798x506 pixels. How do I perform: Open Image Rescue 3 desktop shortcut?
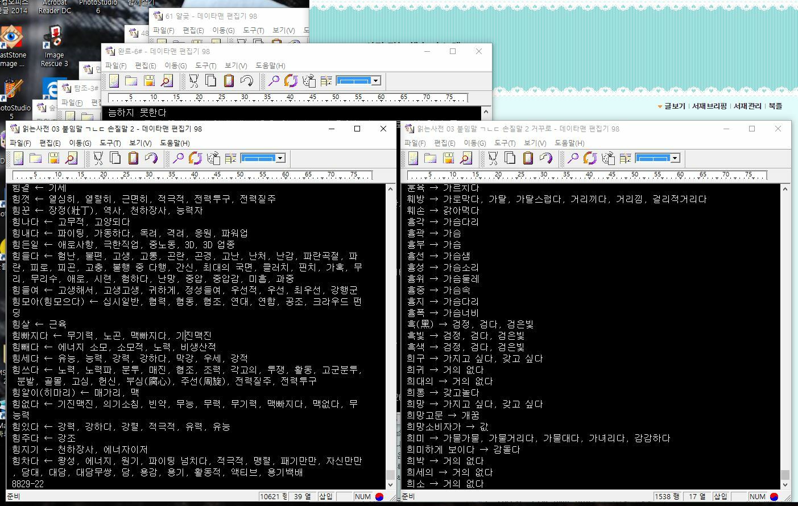coord(54,47)
